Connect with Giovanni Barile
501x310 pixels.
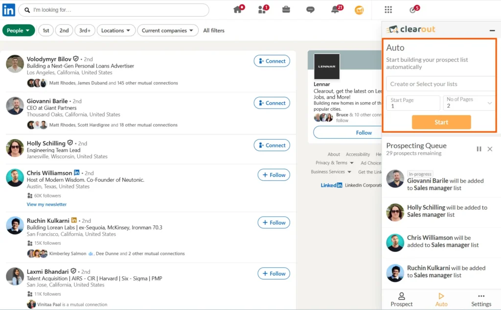click(272, 103)
